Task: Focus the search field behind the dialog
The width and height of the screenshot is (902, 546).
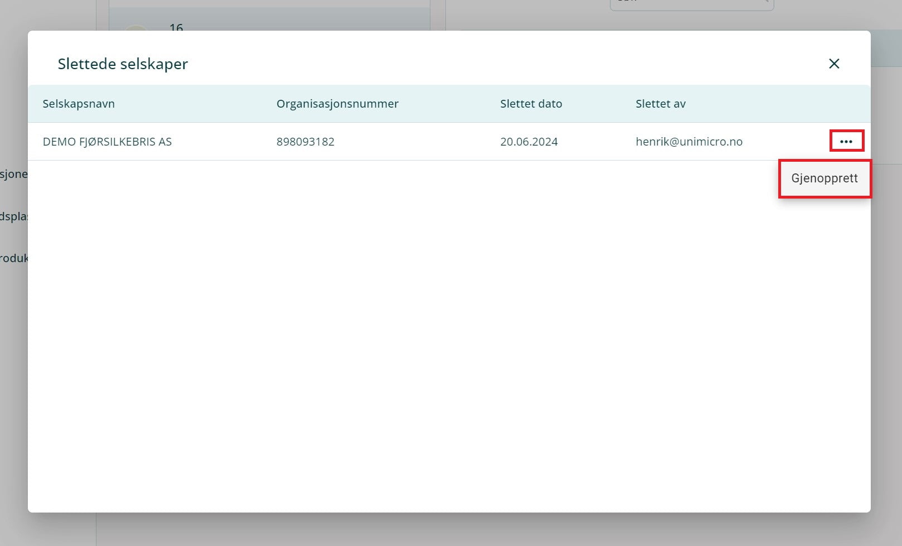Action: coord(691,4)
